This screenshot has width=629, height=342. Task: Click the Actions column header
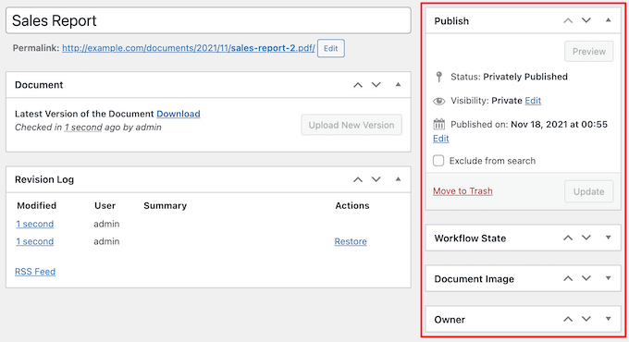point(352,206)
